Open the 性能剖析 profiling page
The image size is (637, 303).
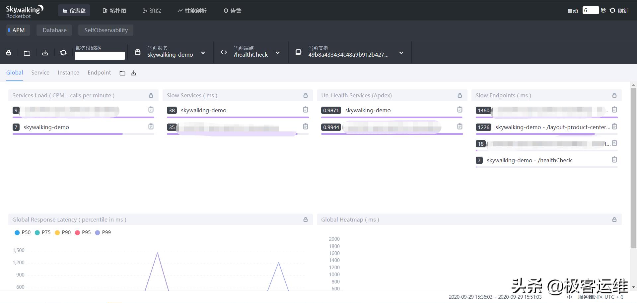pyautogui.click(x=192, y=11)
